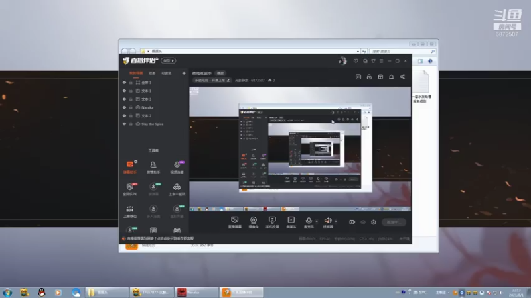
Task: Click the stream preview canvas
Action: [x=300, y=149]
